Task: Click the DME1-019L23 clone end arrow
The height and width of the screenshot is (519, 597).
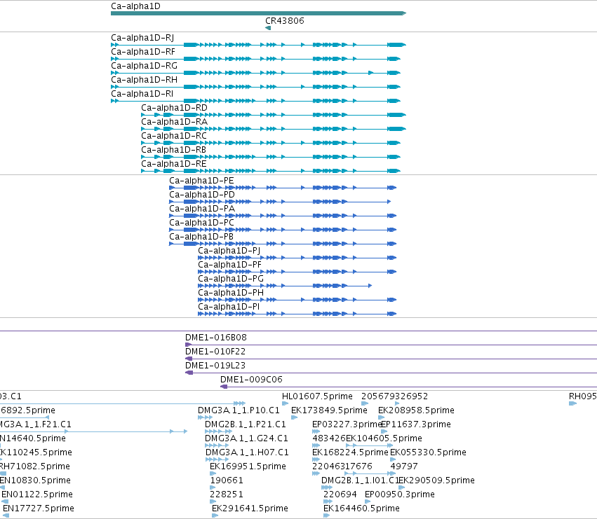Action: (x=189, y=373)
